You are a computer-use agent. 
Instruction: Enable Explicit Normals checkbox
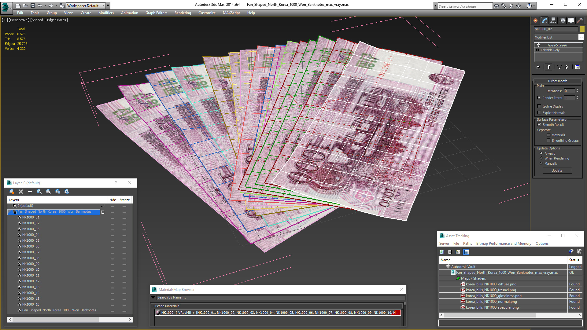(x=539, y=113)
